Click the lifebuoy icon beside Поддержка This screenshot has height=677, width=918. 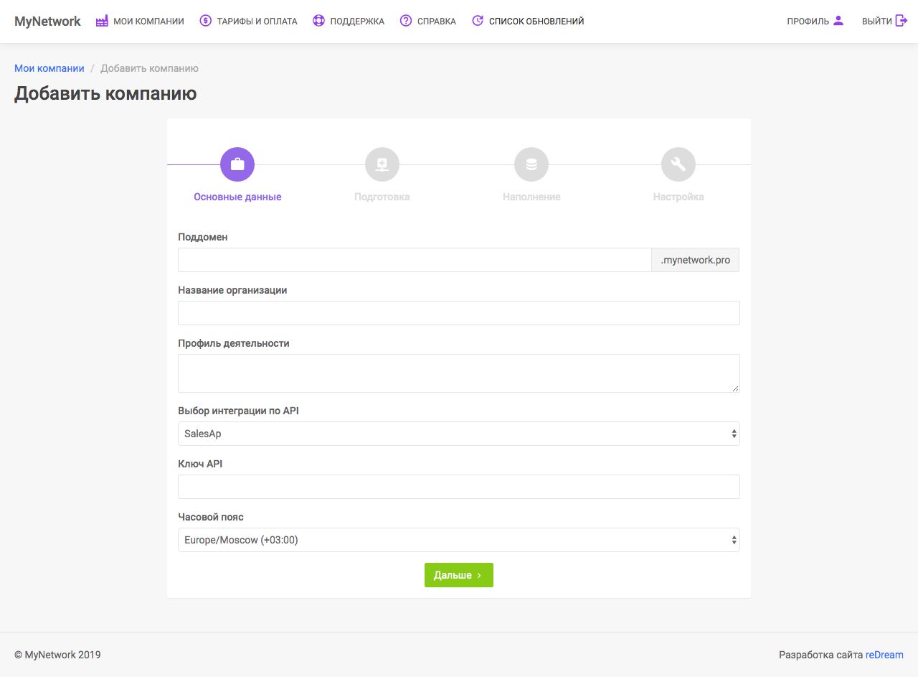pos(319,21)
